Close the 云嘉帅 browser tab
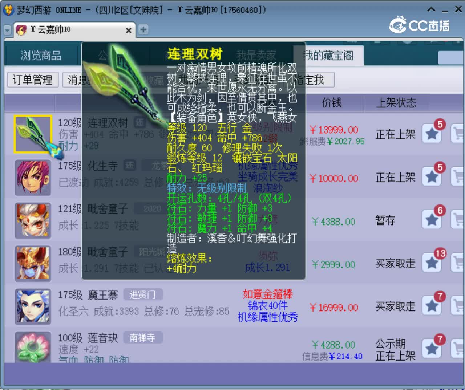Viewport: 465px width, 390px height. click(x=128, y=31)
